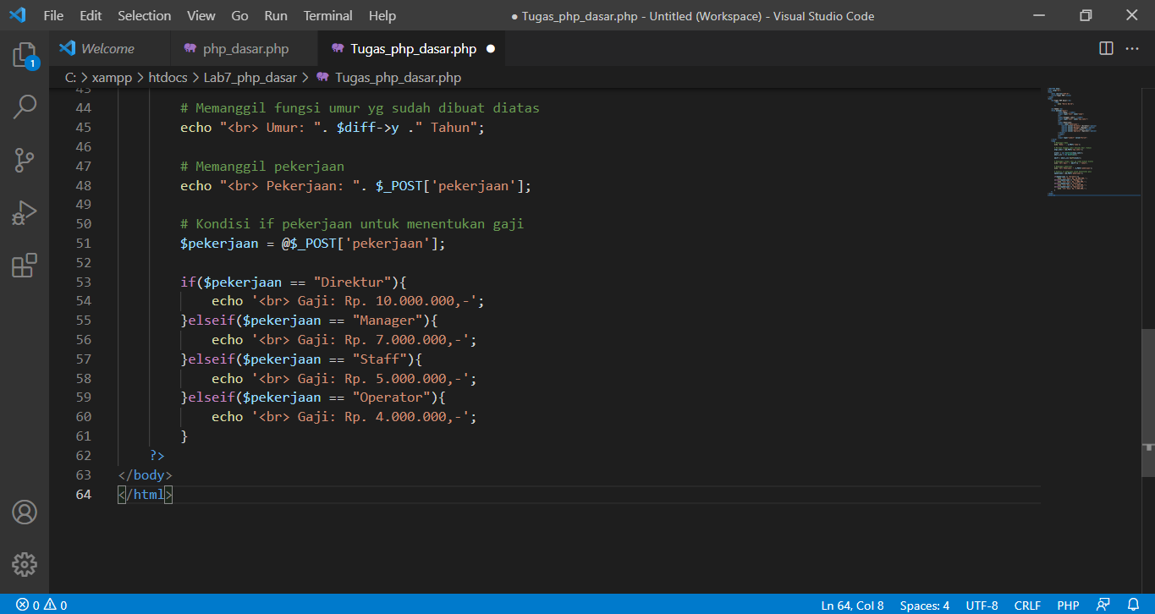Expand the xampp folder breadcrumb

click(111, 77)
